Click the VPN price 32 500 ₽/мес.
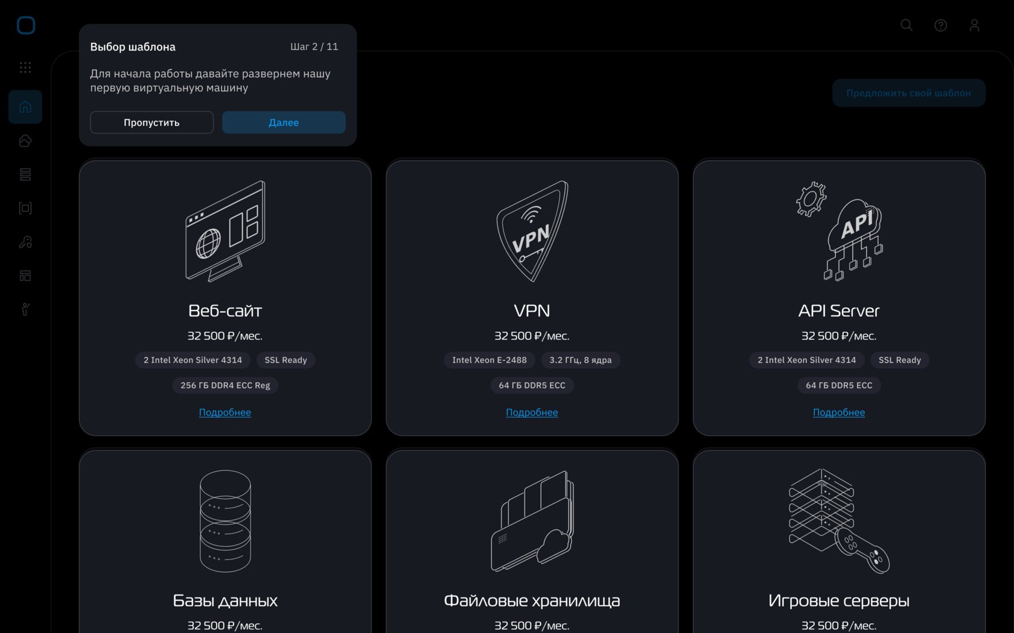This screenshot has width=1014, height=633. (532, 336)
